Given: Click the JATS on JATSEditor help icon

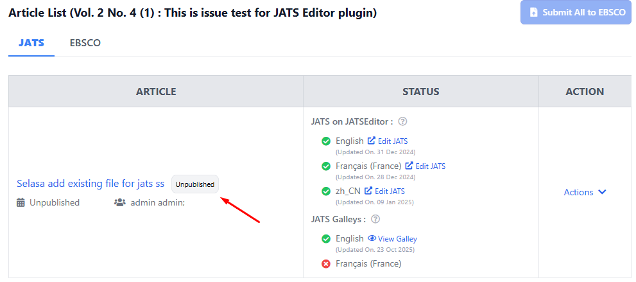Looking at the screenshot, I should click(x=403, y=121).
